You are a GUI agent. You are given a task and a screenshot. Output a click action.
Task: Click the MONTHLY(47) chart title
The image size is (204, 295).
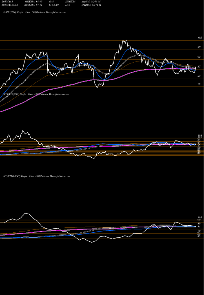point(37,176)
